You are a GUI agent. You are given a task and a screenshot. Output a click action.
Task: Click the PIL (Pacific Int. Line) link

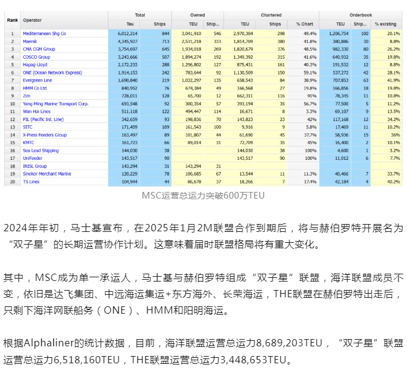43,119
